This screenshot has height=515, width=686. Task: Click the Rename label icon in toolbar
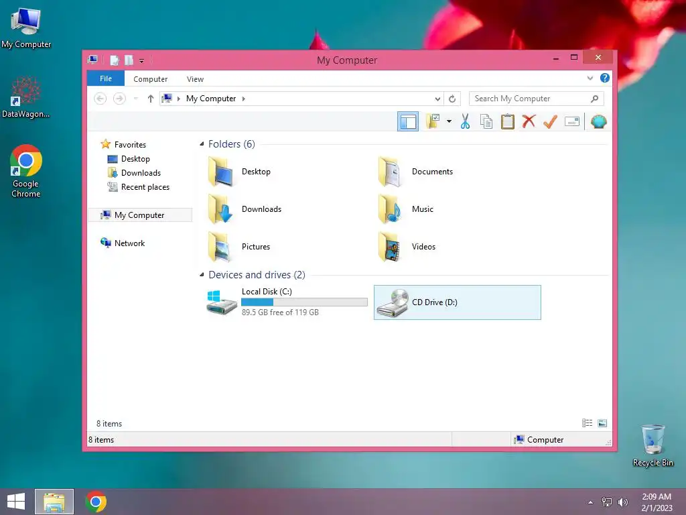point(572,121)
